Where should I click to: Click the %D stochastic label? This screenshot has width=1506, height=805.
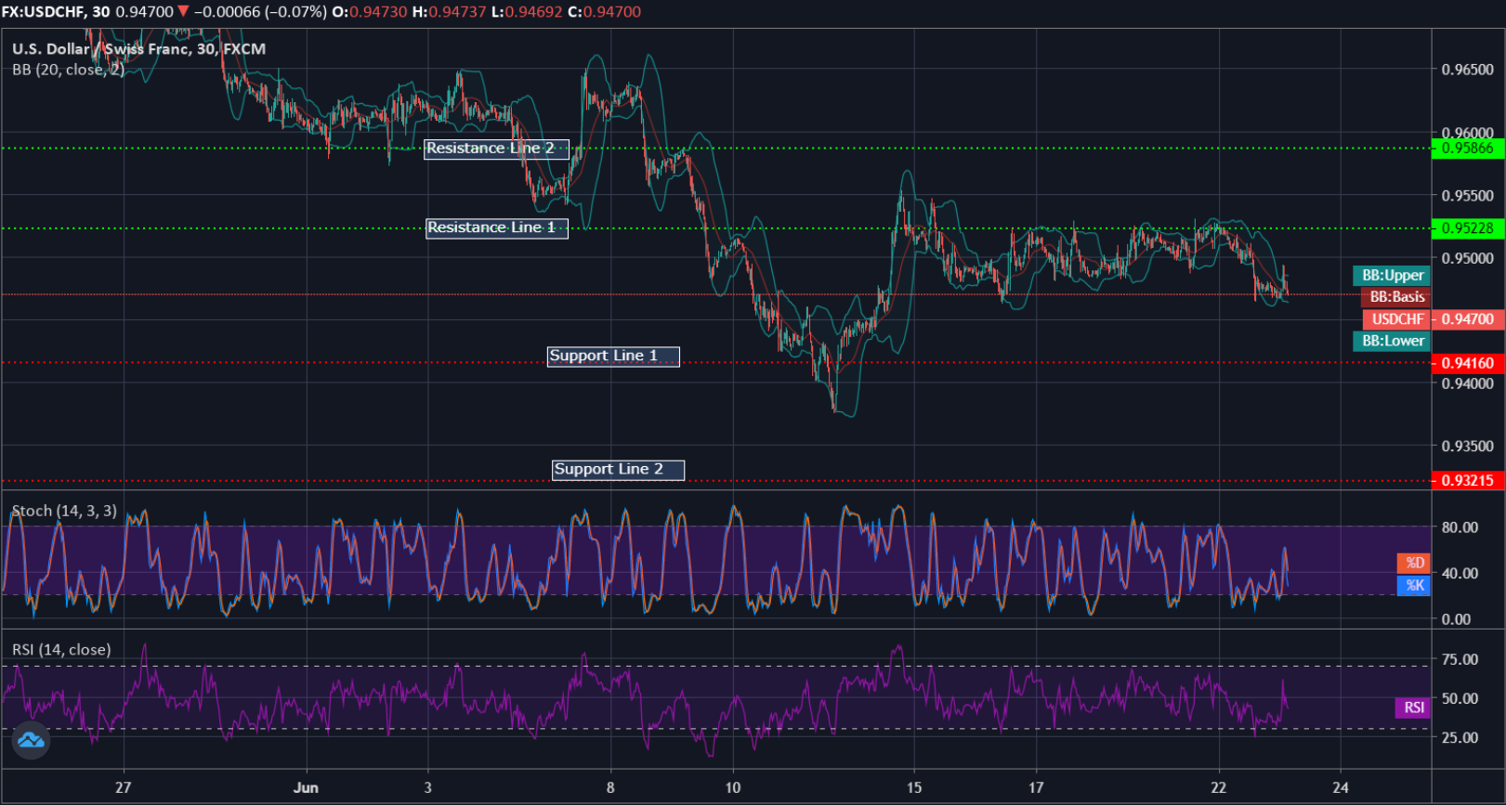(1414, 563)
